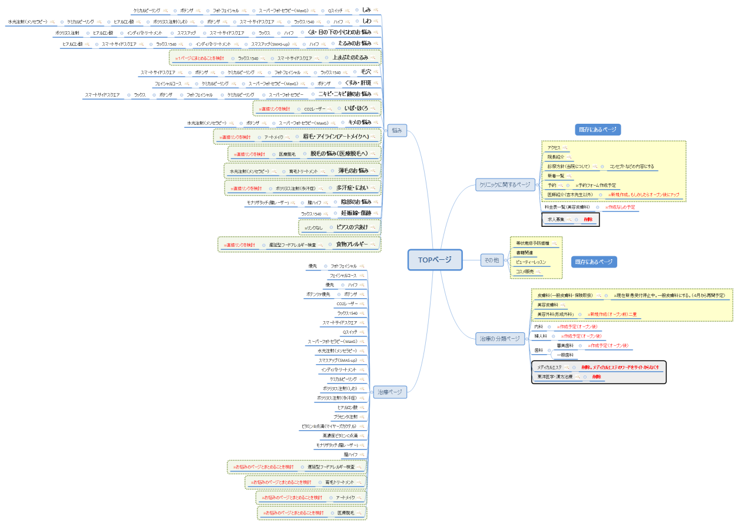Open link icon next to 美容皮膚科

click(x=564, y=305)
